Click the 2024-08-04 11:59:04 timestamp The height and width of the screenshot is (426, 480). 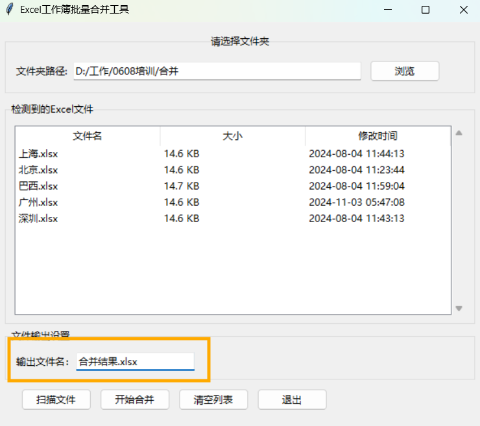tap(357, 186)
